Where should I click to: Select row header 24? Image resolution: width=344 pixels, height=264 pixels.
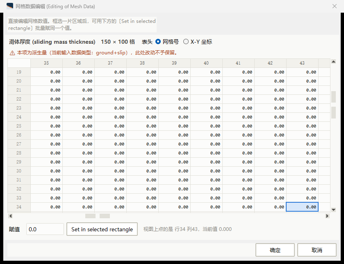pyautogui.click(x=19, y=117)
